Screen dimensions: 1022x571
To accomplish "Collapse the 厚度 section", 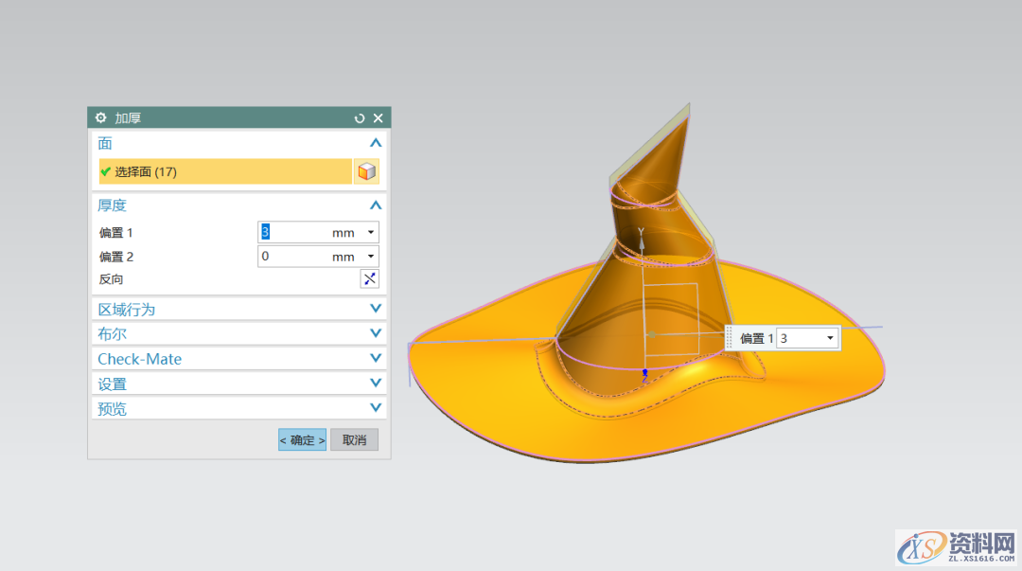I will 376,205.
